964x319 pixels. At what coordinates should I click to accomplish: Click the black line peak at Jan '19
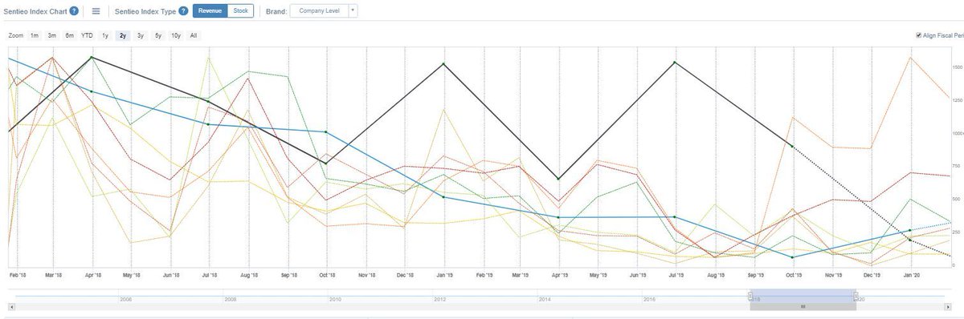click(443, 64)
